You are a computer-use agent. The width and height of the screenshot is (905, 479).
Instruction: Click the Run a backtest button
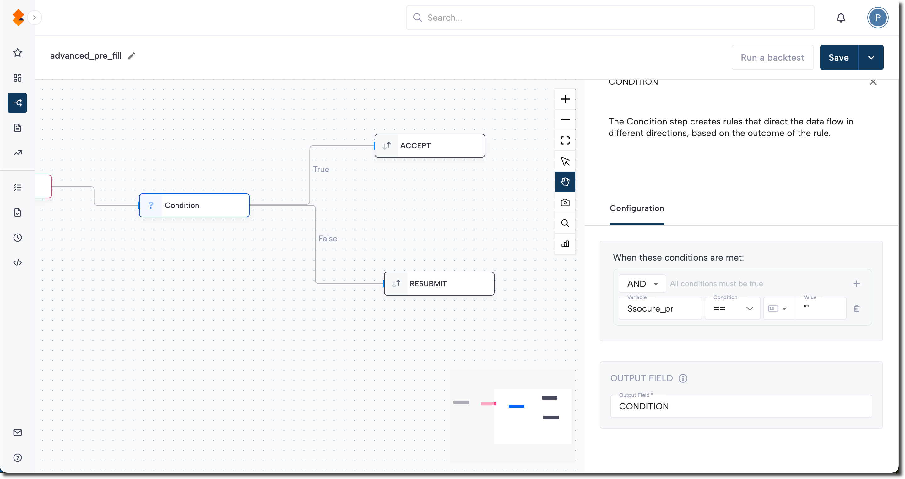772,57
